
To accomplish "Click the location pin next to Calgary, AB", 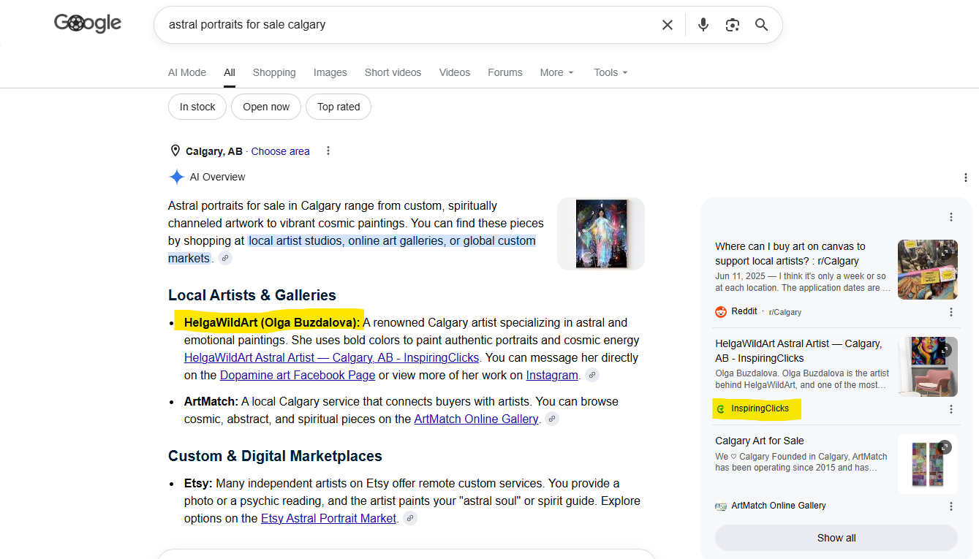I will 175,151.
